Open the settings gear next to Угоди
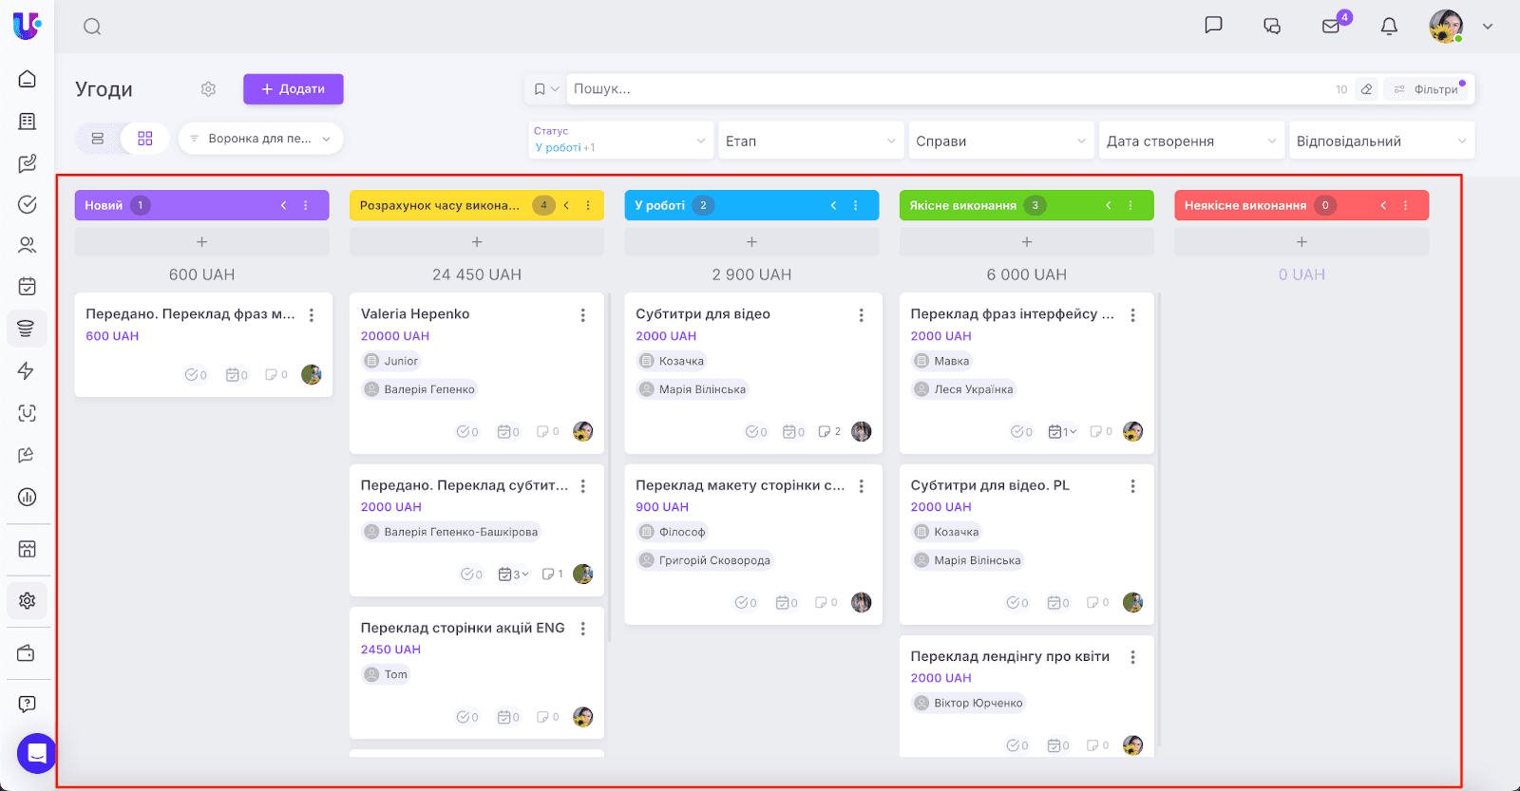Image resolution: width=1520 pixels, height=791 pixels. click(208, 89)
